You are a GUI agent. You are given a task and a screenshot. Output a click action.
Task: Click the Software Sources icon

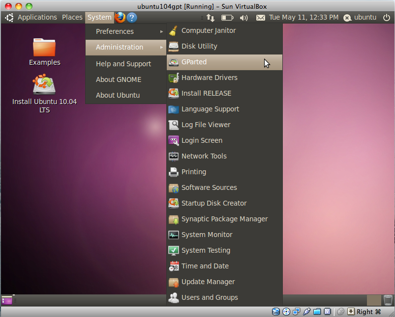pos(174,188)
